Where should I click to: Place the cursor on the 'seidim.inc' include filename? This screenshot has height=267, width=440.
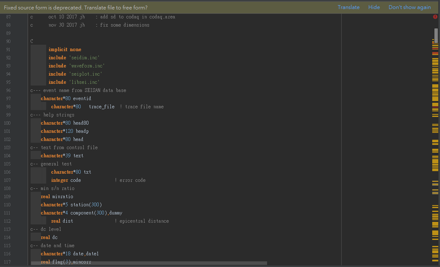click(x=84, y=57)
